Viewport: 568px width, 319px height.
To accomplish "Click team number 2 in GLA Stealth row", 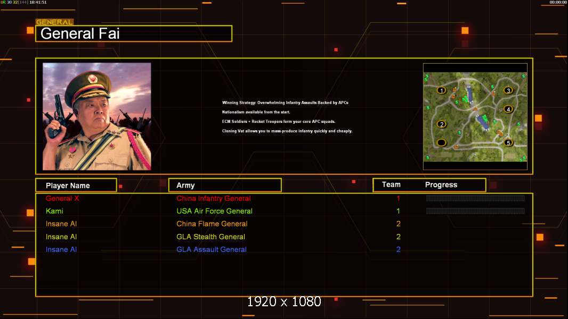I will pos(399,237).
